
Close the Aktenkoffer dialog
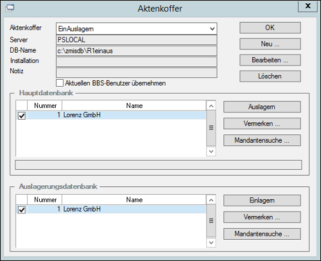(308, 6)
